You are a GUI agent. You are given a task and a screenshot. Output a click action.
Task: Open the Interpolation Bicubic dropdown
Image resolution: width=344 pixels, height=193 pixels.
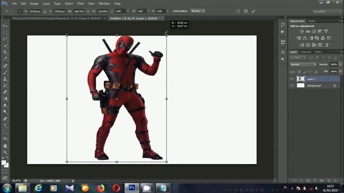[198, 11]
